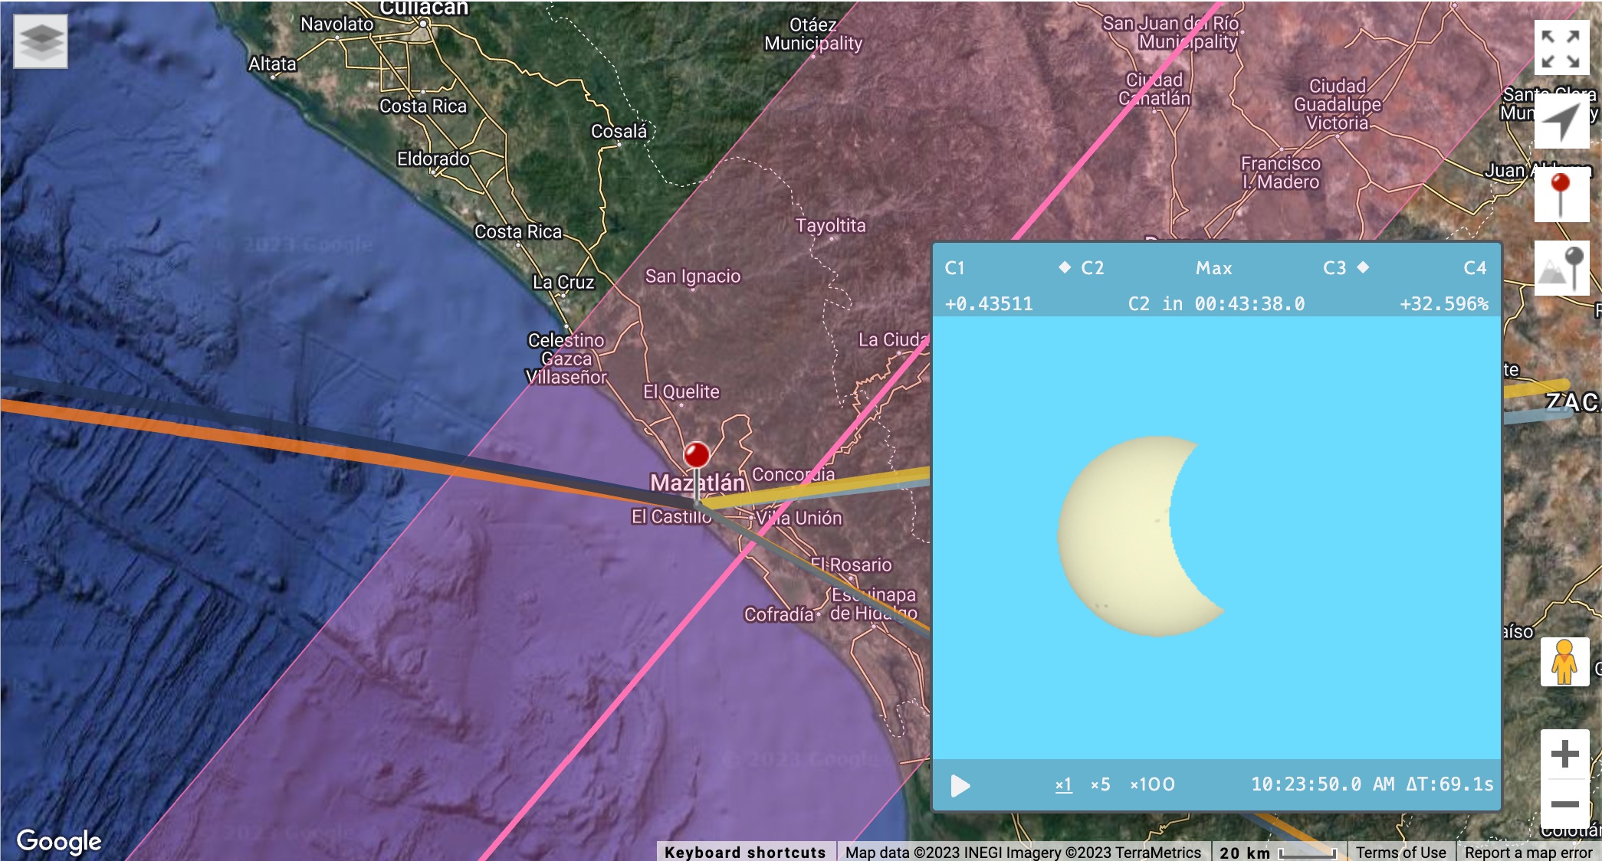Jump to C4 contact time
The image size is (1602, 861).
(x=1475, y=268)
